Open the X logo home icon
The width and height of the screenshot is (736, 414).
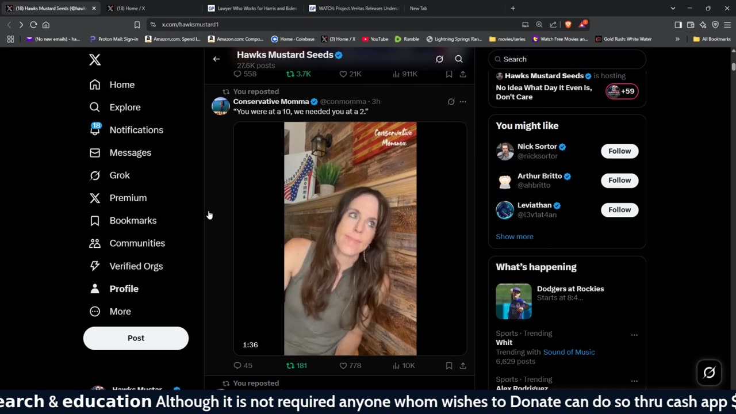pyautogui.click(x=95, y=60)
